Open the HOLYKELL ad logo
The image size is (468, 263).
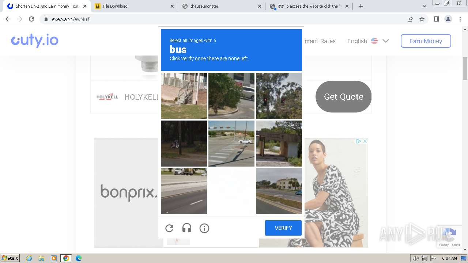[107, 97]
